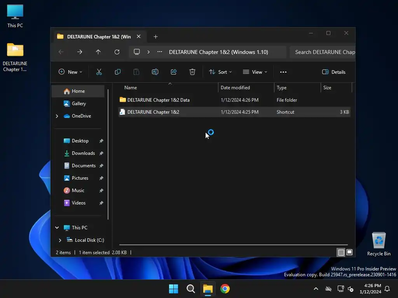Open the Windows Start menu
The width and height of the screenshot is (398, 298).
click(x=174, y=289)
